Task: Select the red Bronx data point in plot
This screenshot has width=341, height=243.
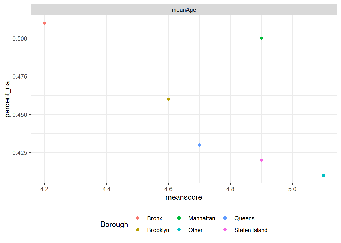Action: coord(44,23)
